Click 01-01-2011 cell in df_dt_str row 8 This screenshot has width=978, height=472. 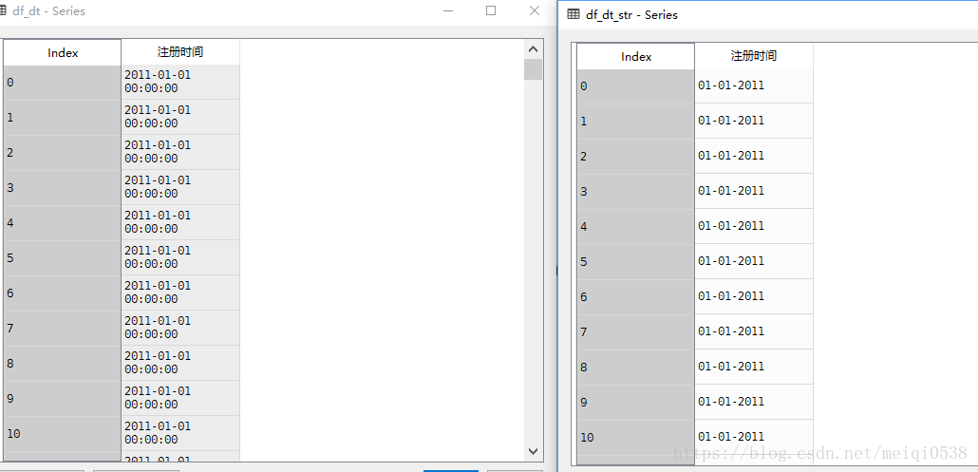pyautogui.click(x=754, y=367)
